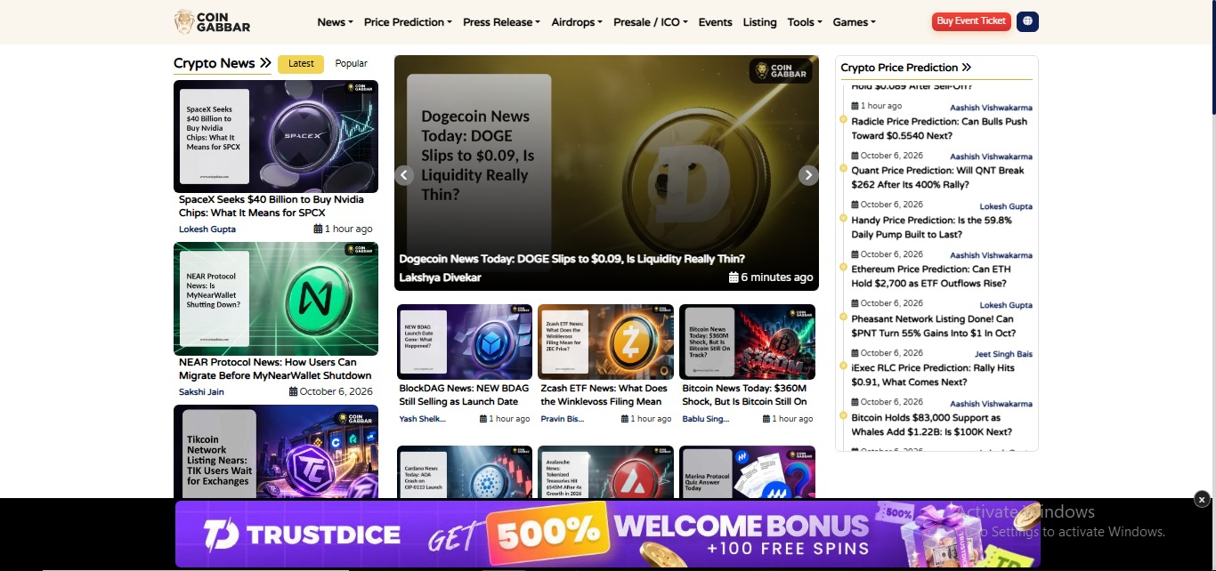
Task: Open Dogecoin News Today featured headline
Action: click(x=572, y=260)
